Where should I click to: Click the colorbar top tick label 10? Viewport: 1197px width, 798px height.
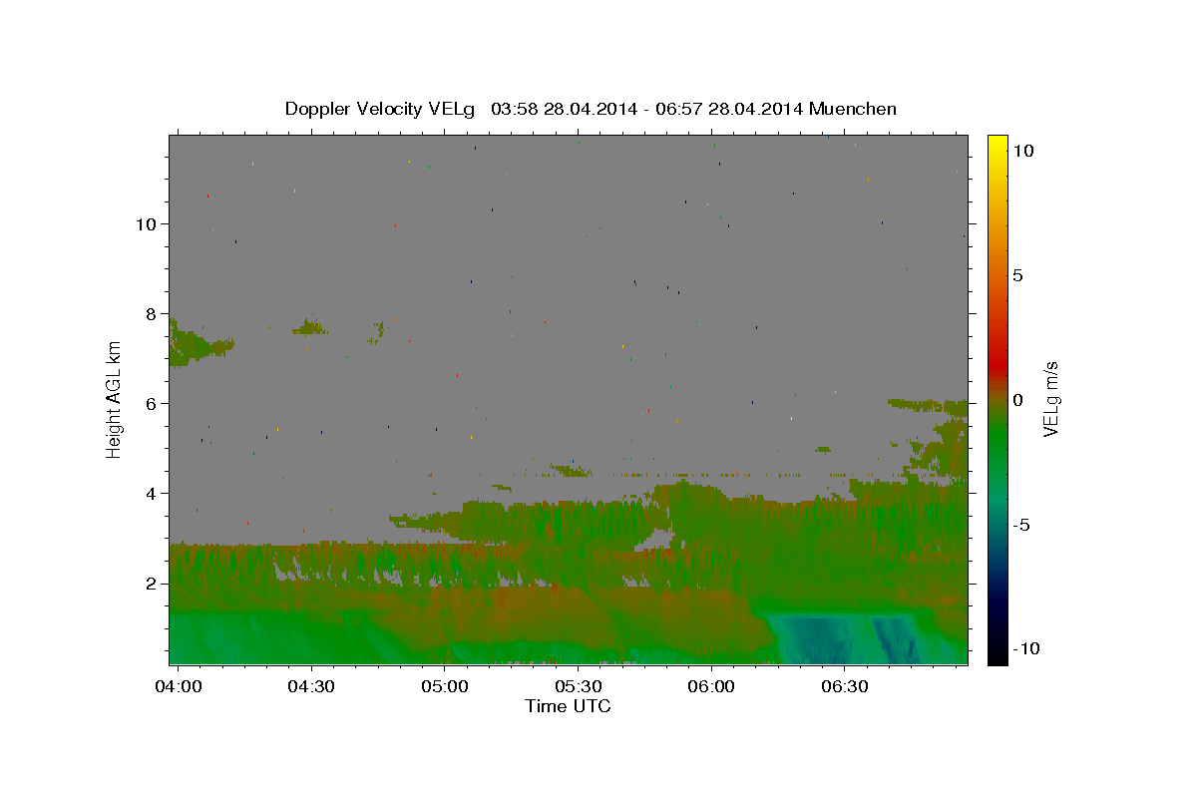coord(1021,151)
